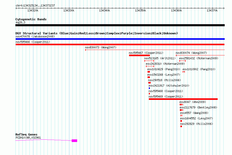The width and height of the screenshot is (232, 155).
Task: Click the PCDH10|NM_032961 gene label
Action: [28, 138]
